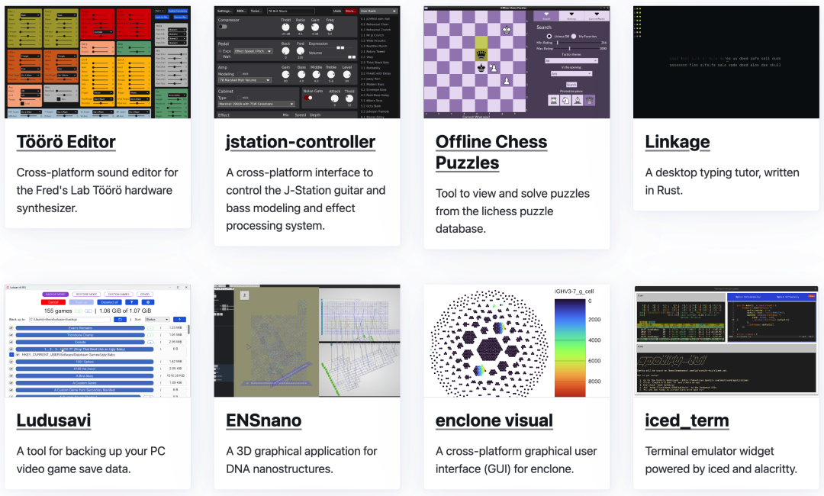Click the red Cancel button in Ludusavi
This screenshot has width=824, height=496.
click(x=53, y=302)
